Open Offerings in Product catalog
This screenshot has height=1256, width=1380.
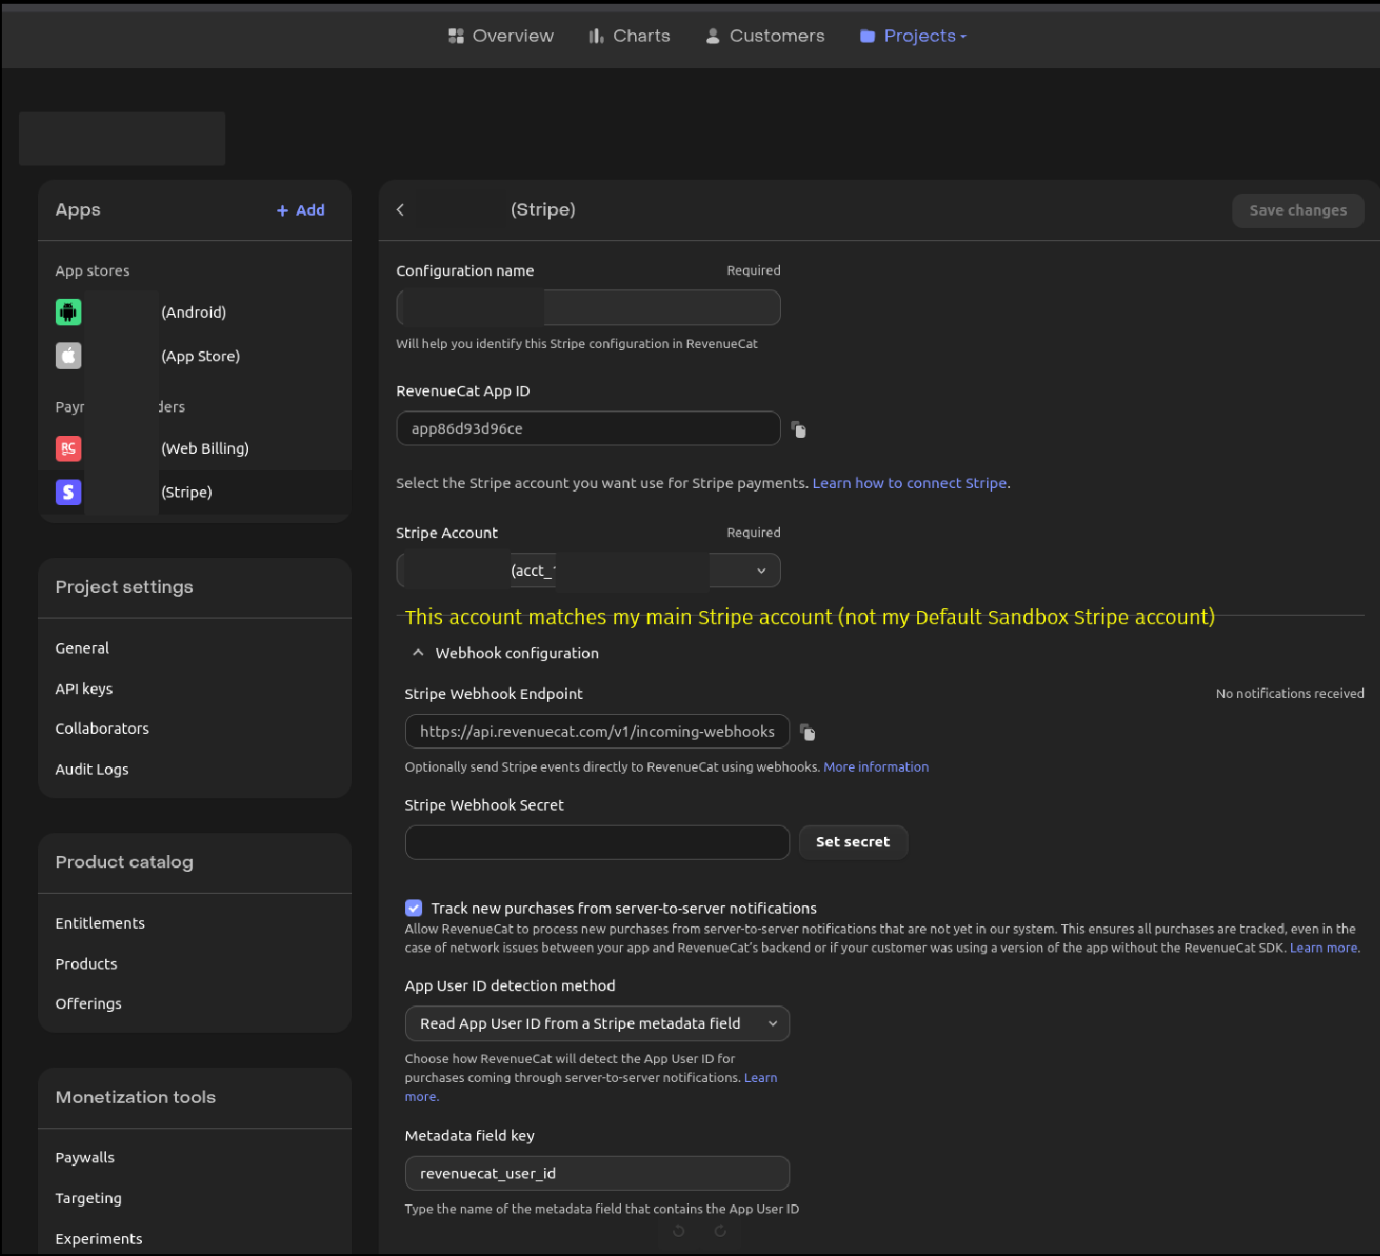(x=89, y=1003)
